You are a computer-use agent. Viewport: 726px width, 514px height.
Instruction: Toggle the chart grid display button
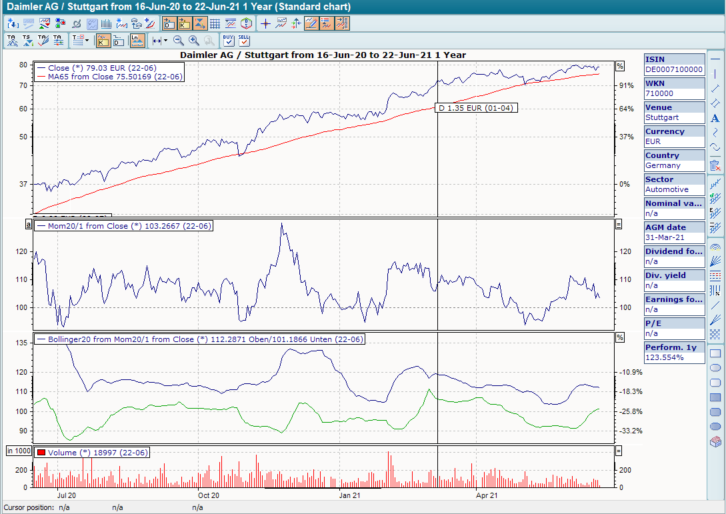[x=215, y=24]
